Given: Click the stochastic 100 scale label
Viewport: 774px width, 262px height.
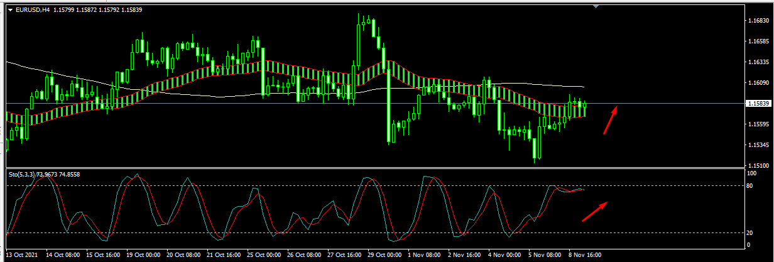Looking at the screenshot, I should pos(751,172).
